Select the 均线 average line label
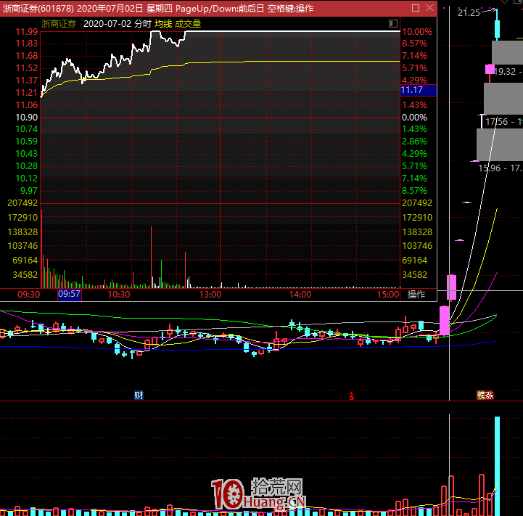 (x=163, y=24)
